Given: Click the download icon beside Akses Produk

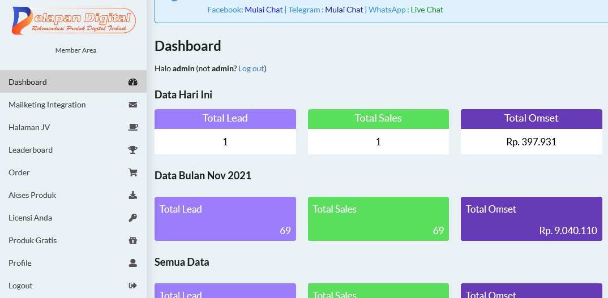Looking at the screenshot, I should [x=133, y=195].
